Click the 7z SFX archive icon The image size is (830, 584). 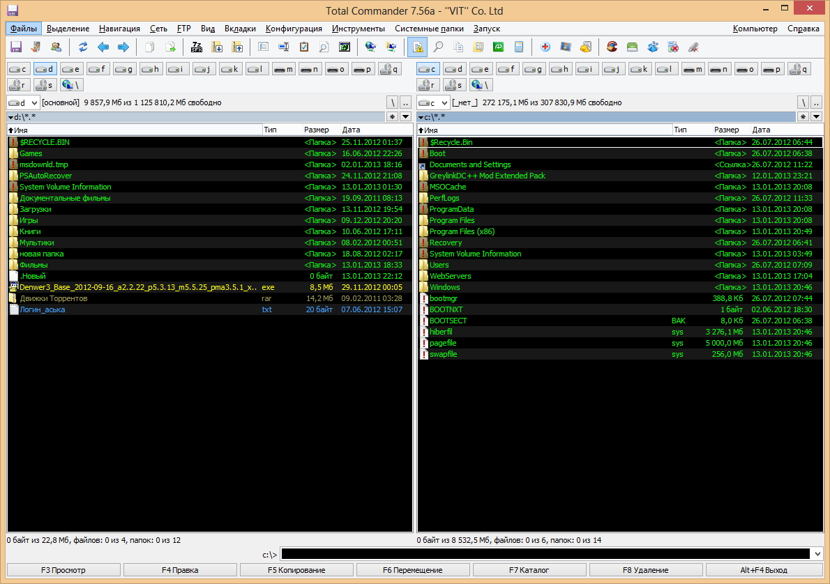(x=197, y=47)
